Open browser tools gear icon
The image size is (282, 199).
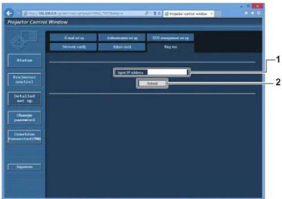click(259, 13)
